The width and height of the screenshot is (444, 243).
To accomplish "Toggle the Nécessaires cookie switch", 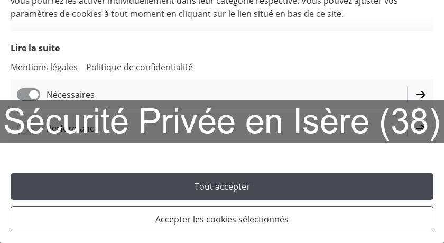I will pyautogui.click(x=29, y=95).
